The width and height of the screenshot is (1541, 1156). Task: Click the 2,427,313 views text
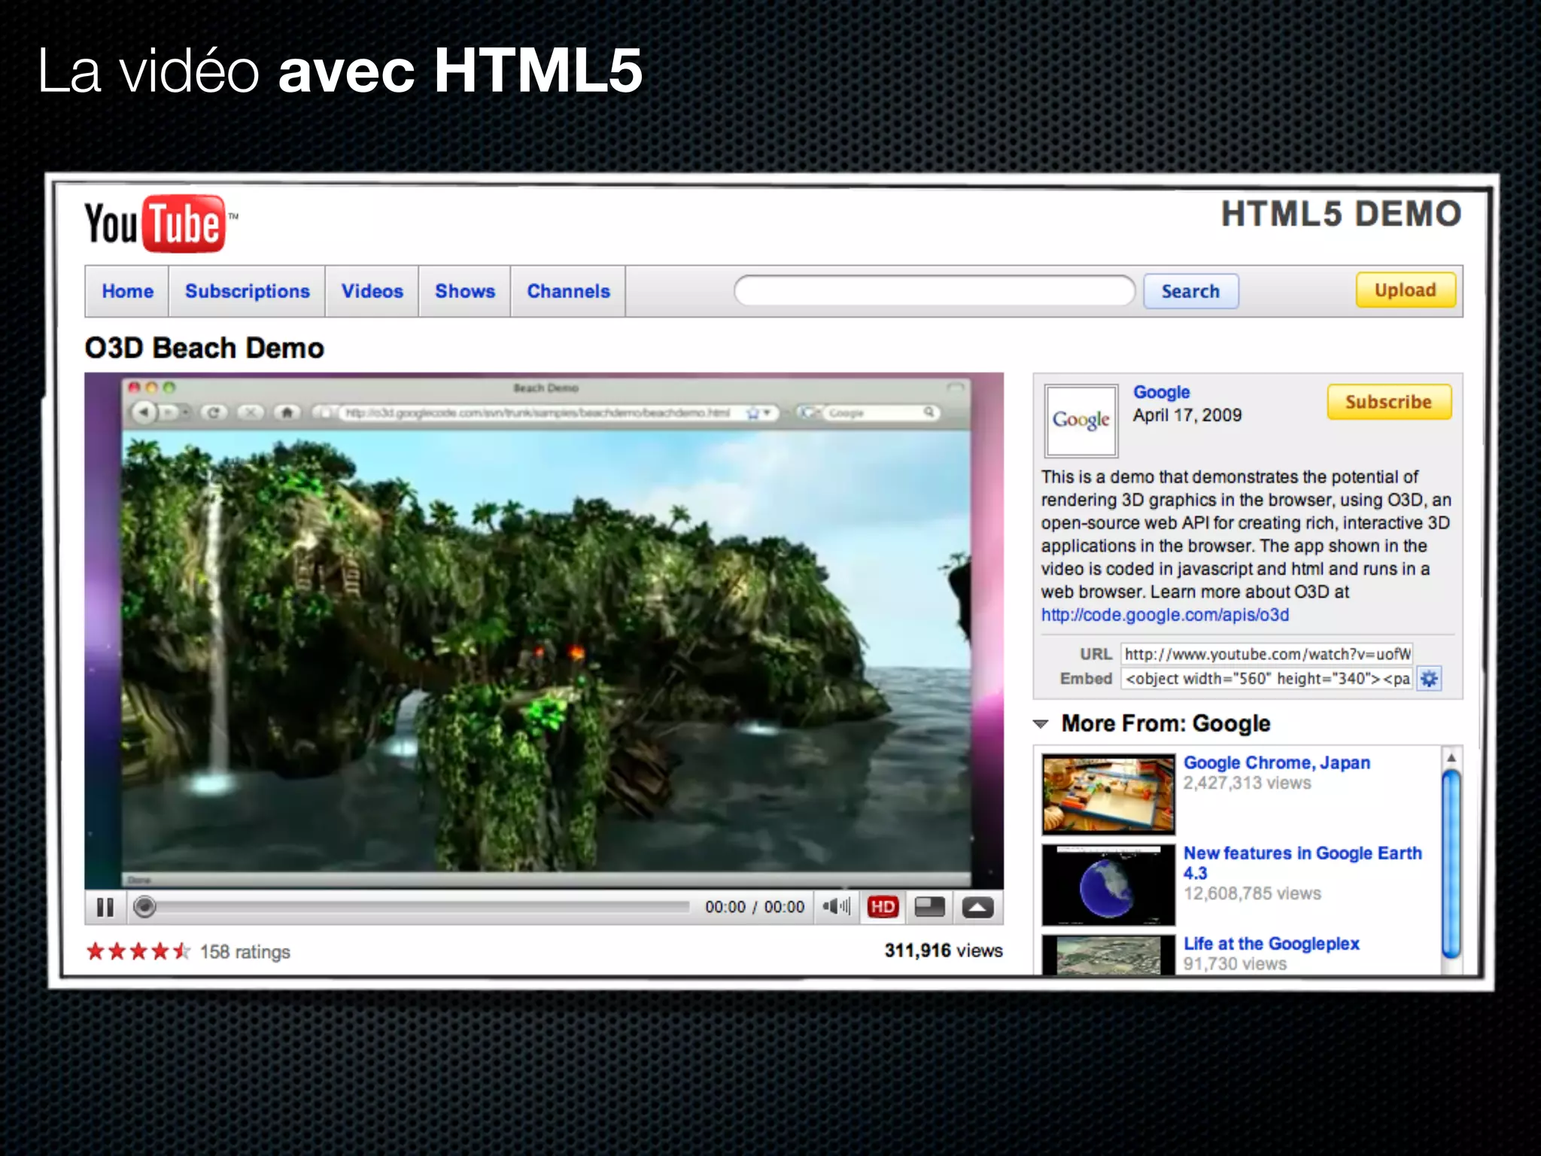(1247, 783)
